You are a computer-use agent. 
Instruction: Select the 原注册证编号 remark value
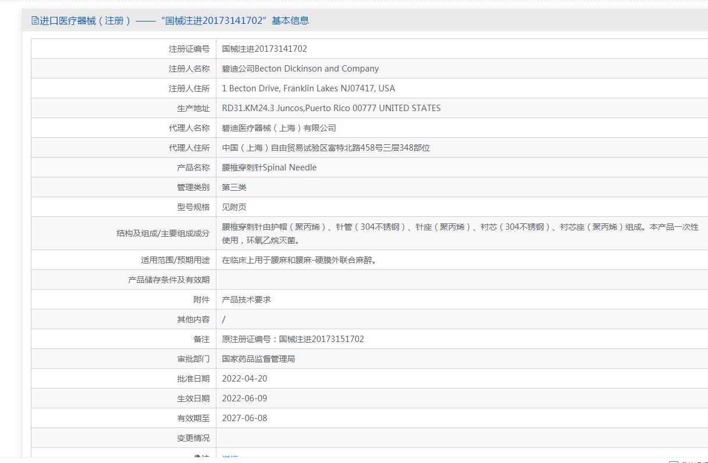pyautogui.click(x=293, y=339)
